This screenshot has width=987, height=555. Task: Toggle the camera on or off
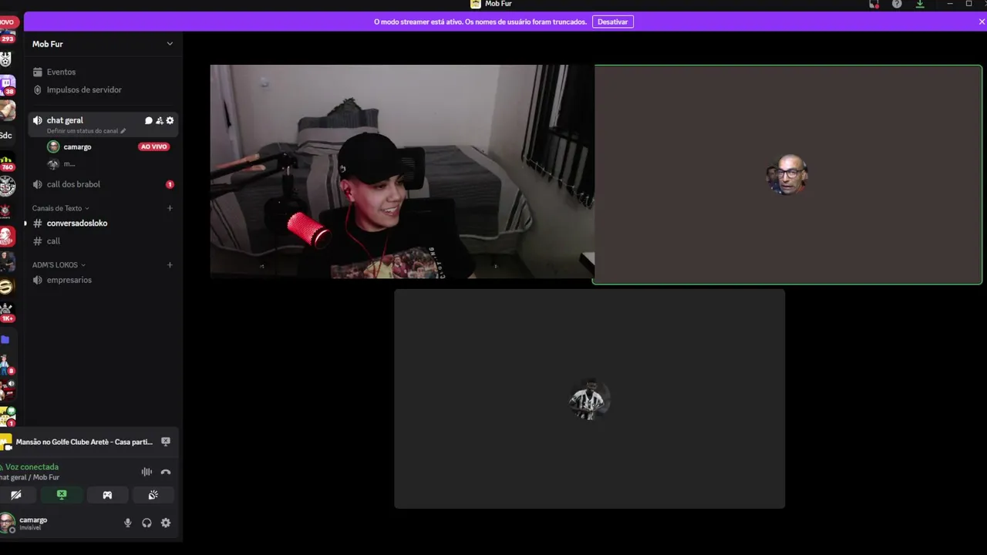[x=16, y=495]
